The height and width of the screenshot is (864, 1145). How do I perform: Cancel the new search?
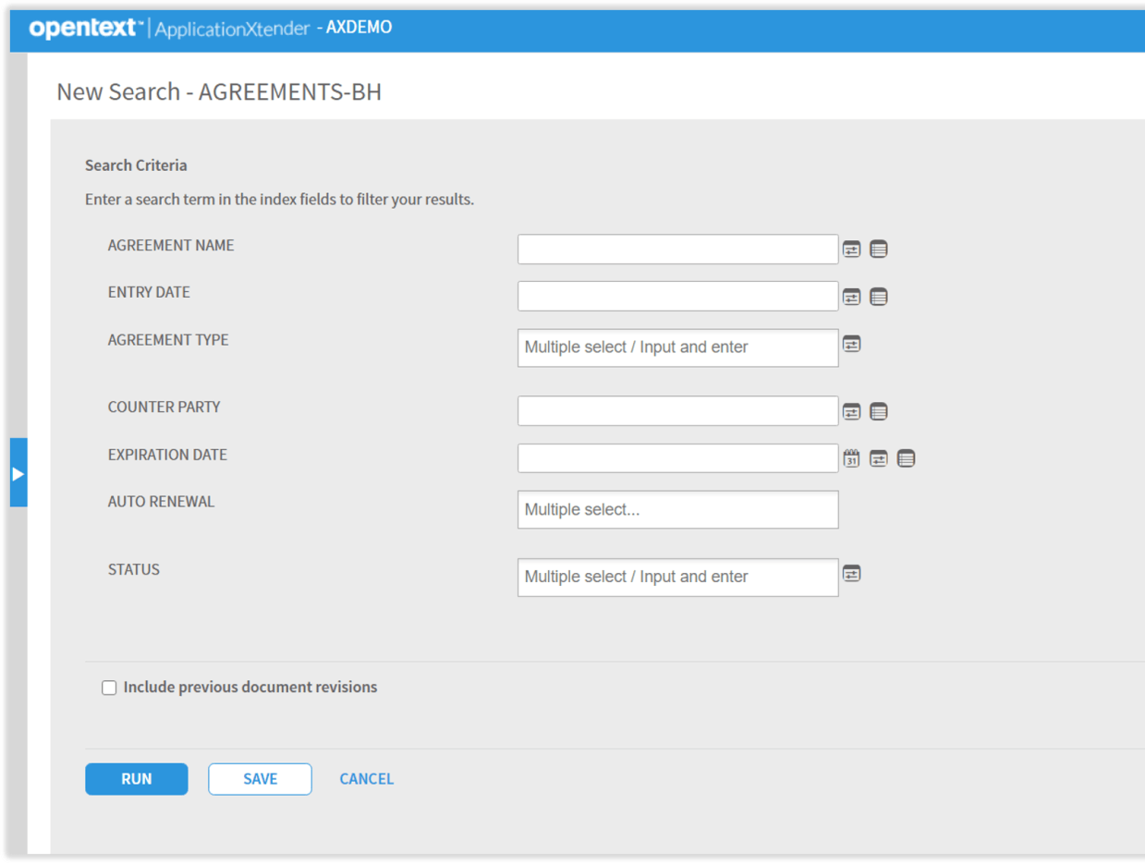click(366, 779)
